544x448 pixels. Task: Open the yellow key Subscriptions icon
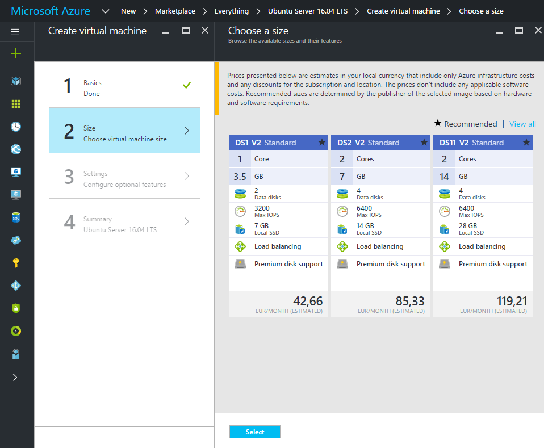pos(15,263)
